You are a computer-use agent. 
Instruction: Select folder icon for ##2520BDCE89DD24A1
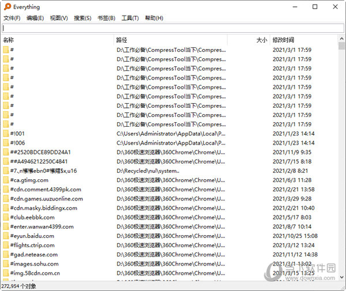[x=6, y=152]
